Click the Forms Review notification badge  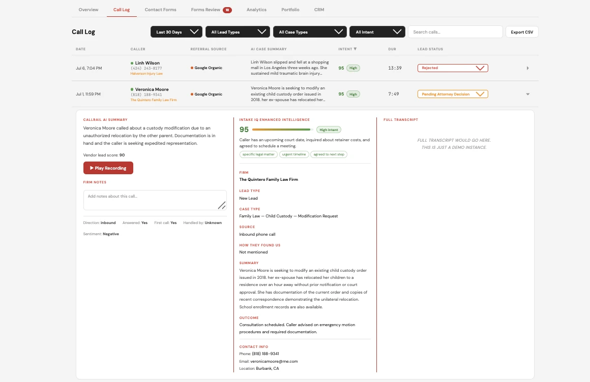point(227,10)
